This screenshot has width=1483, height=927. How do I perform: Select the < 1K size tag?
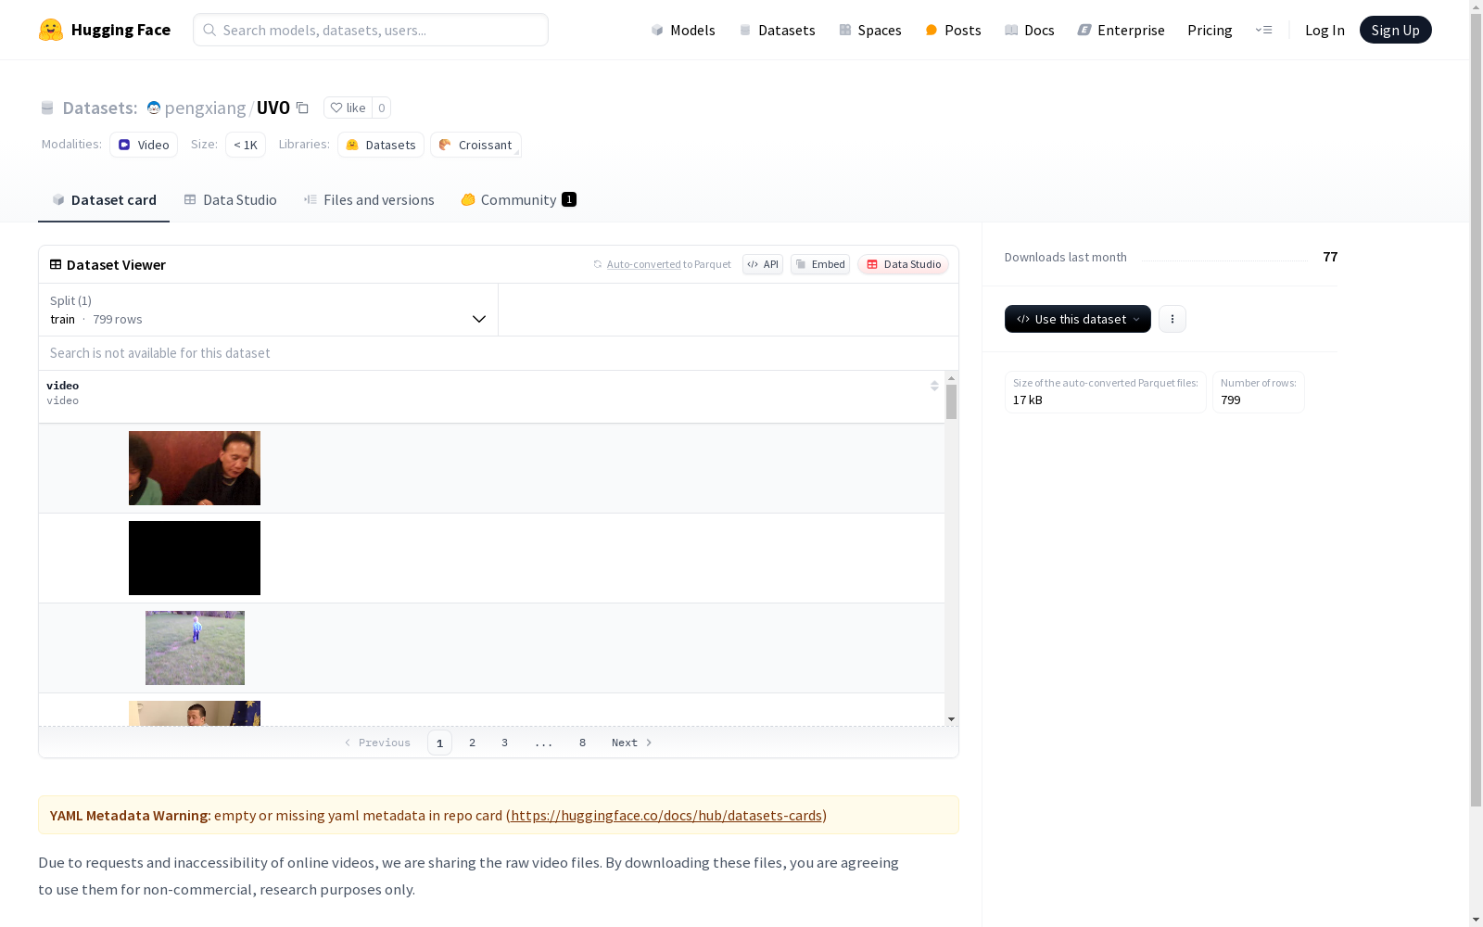click(246, 145)
